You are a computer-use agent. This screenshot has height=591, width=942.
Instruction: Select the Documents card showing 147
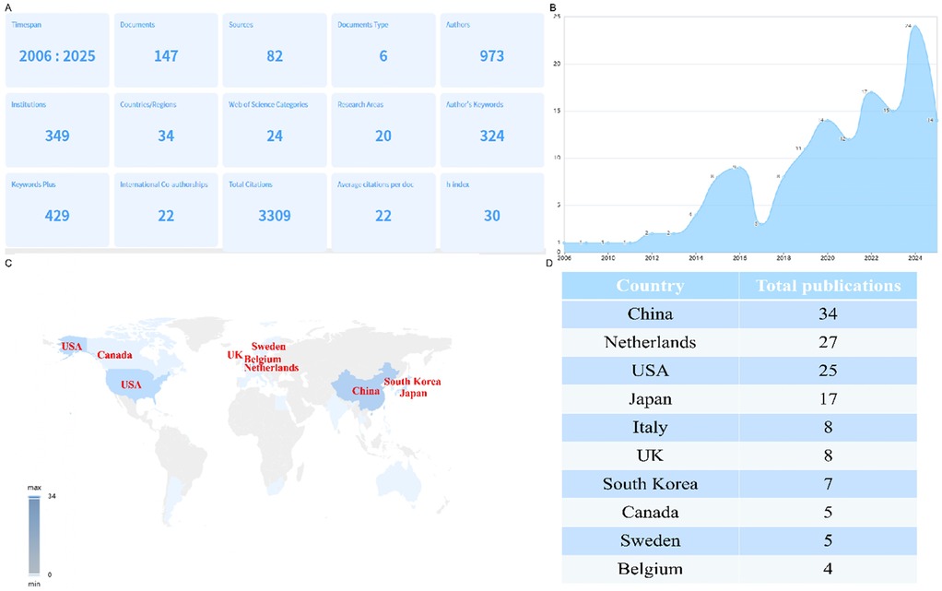(165, 51)
